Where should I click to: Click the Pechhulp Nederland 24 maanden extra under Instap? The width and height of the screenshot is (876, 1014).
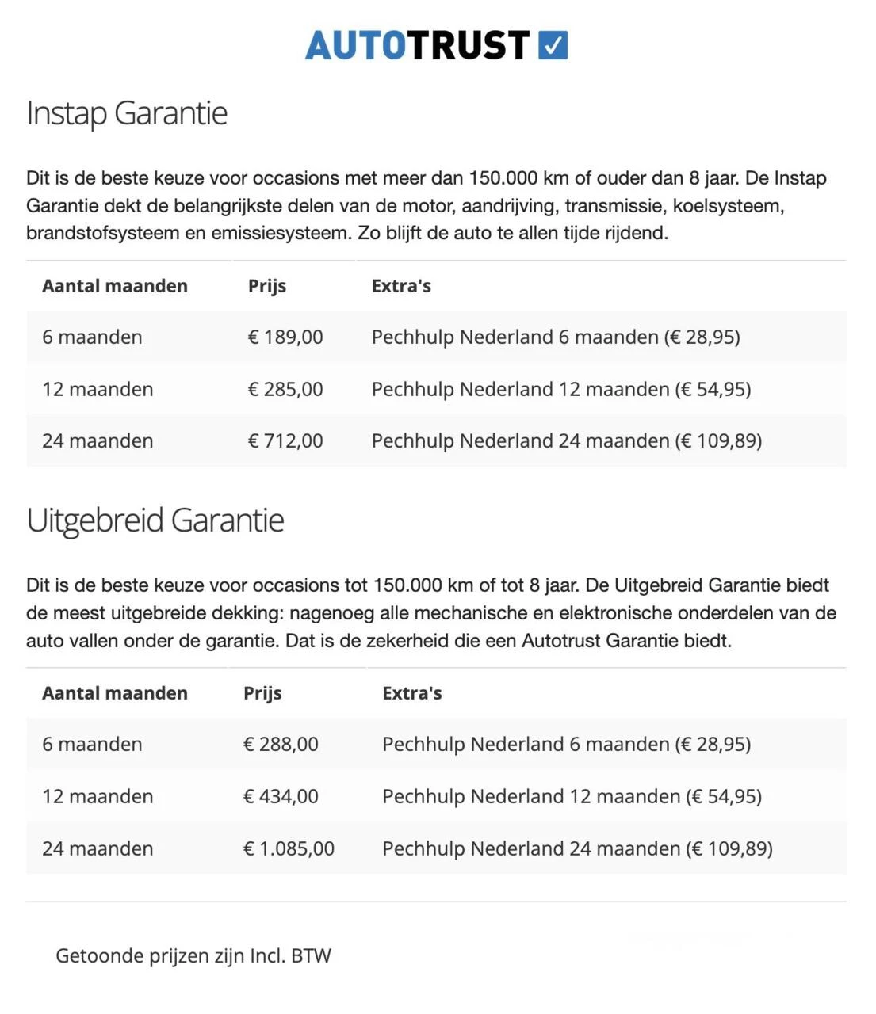(567, 440)
